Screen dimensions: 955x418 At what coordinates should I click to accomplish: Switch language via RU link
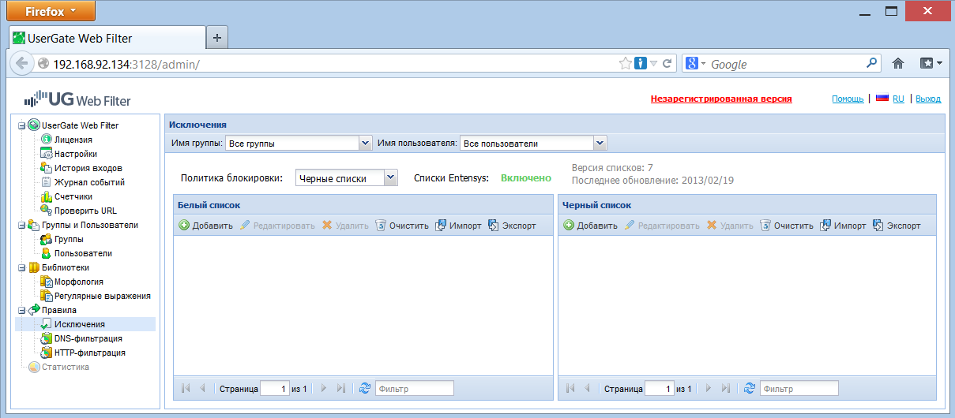pos(898,99)
